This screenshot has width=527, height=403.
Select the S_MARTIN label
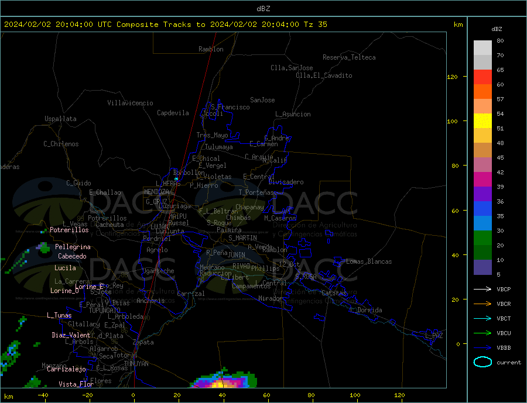pos(242,238)
